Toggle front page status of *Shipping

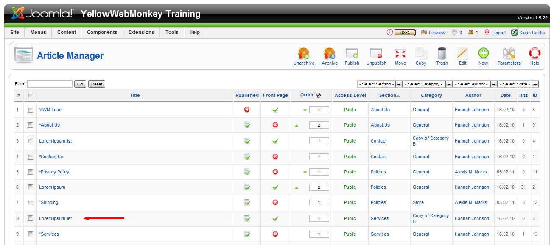point(275,202)
